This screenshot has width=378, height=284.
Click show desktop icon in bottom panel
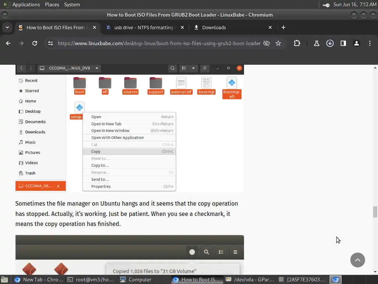tap(4, 280)
